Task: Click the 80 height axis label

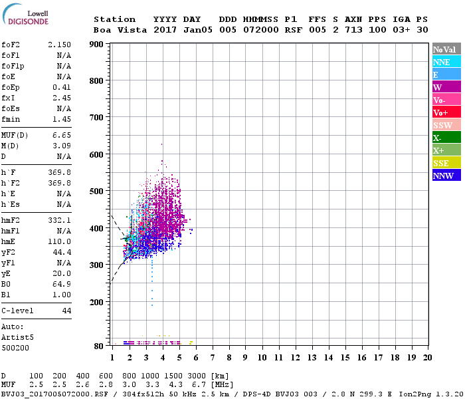Action: (x=99, y=346)
